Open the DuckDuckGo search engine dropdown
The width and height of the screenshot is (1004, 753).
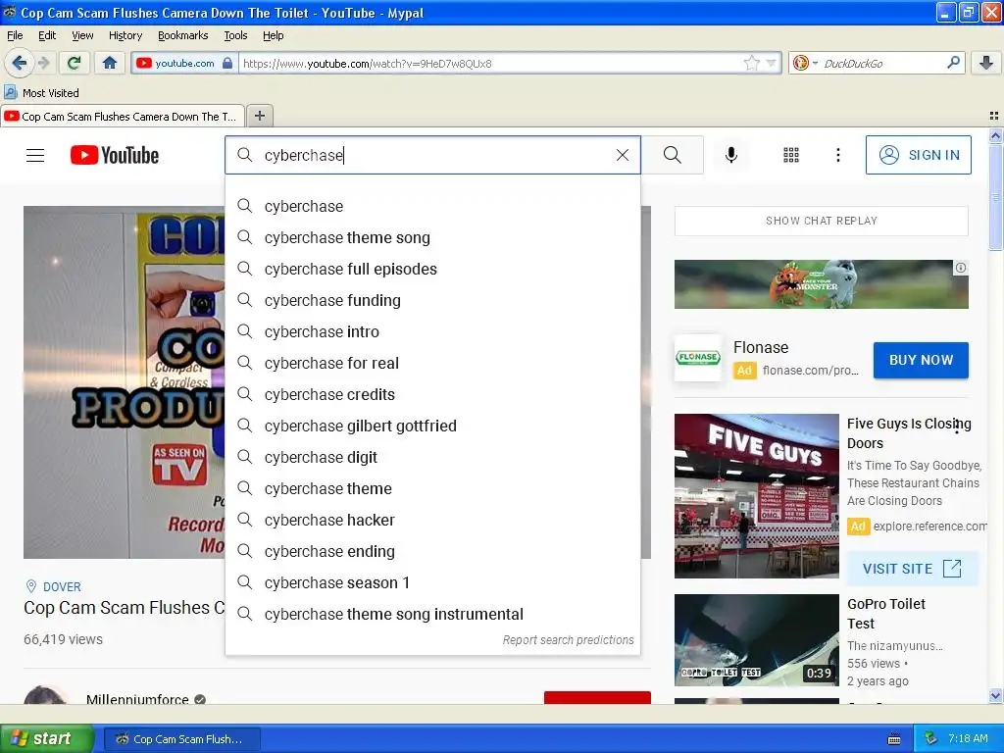click(804, 63)
